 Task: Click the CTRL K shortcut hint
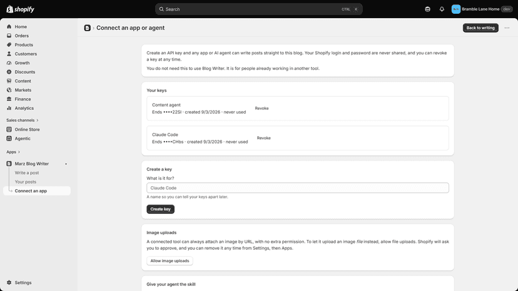(x=350, y=9)
